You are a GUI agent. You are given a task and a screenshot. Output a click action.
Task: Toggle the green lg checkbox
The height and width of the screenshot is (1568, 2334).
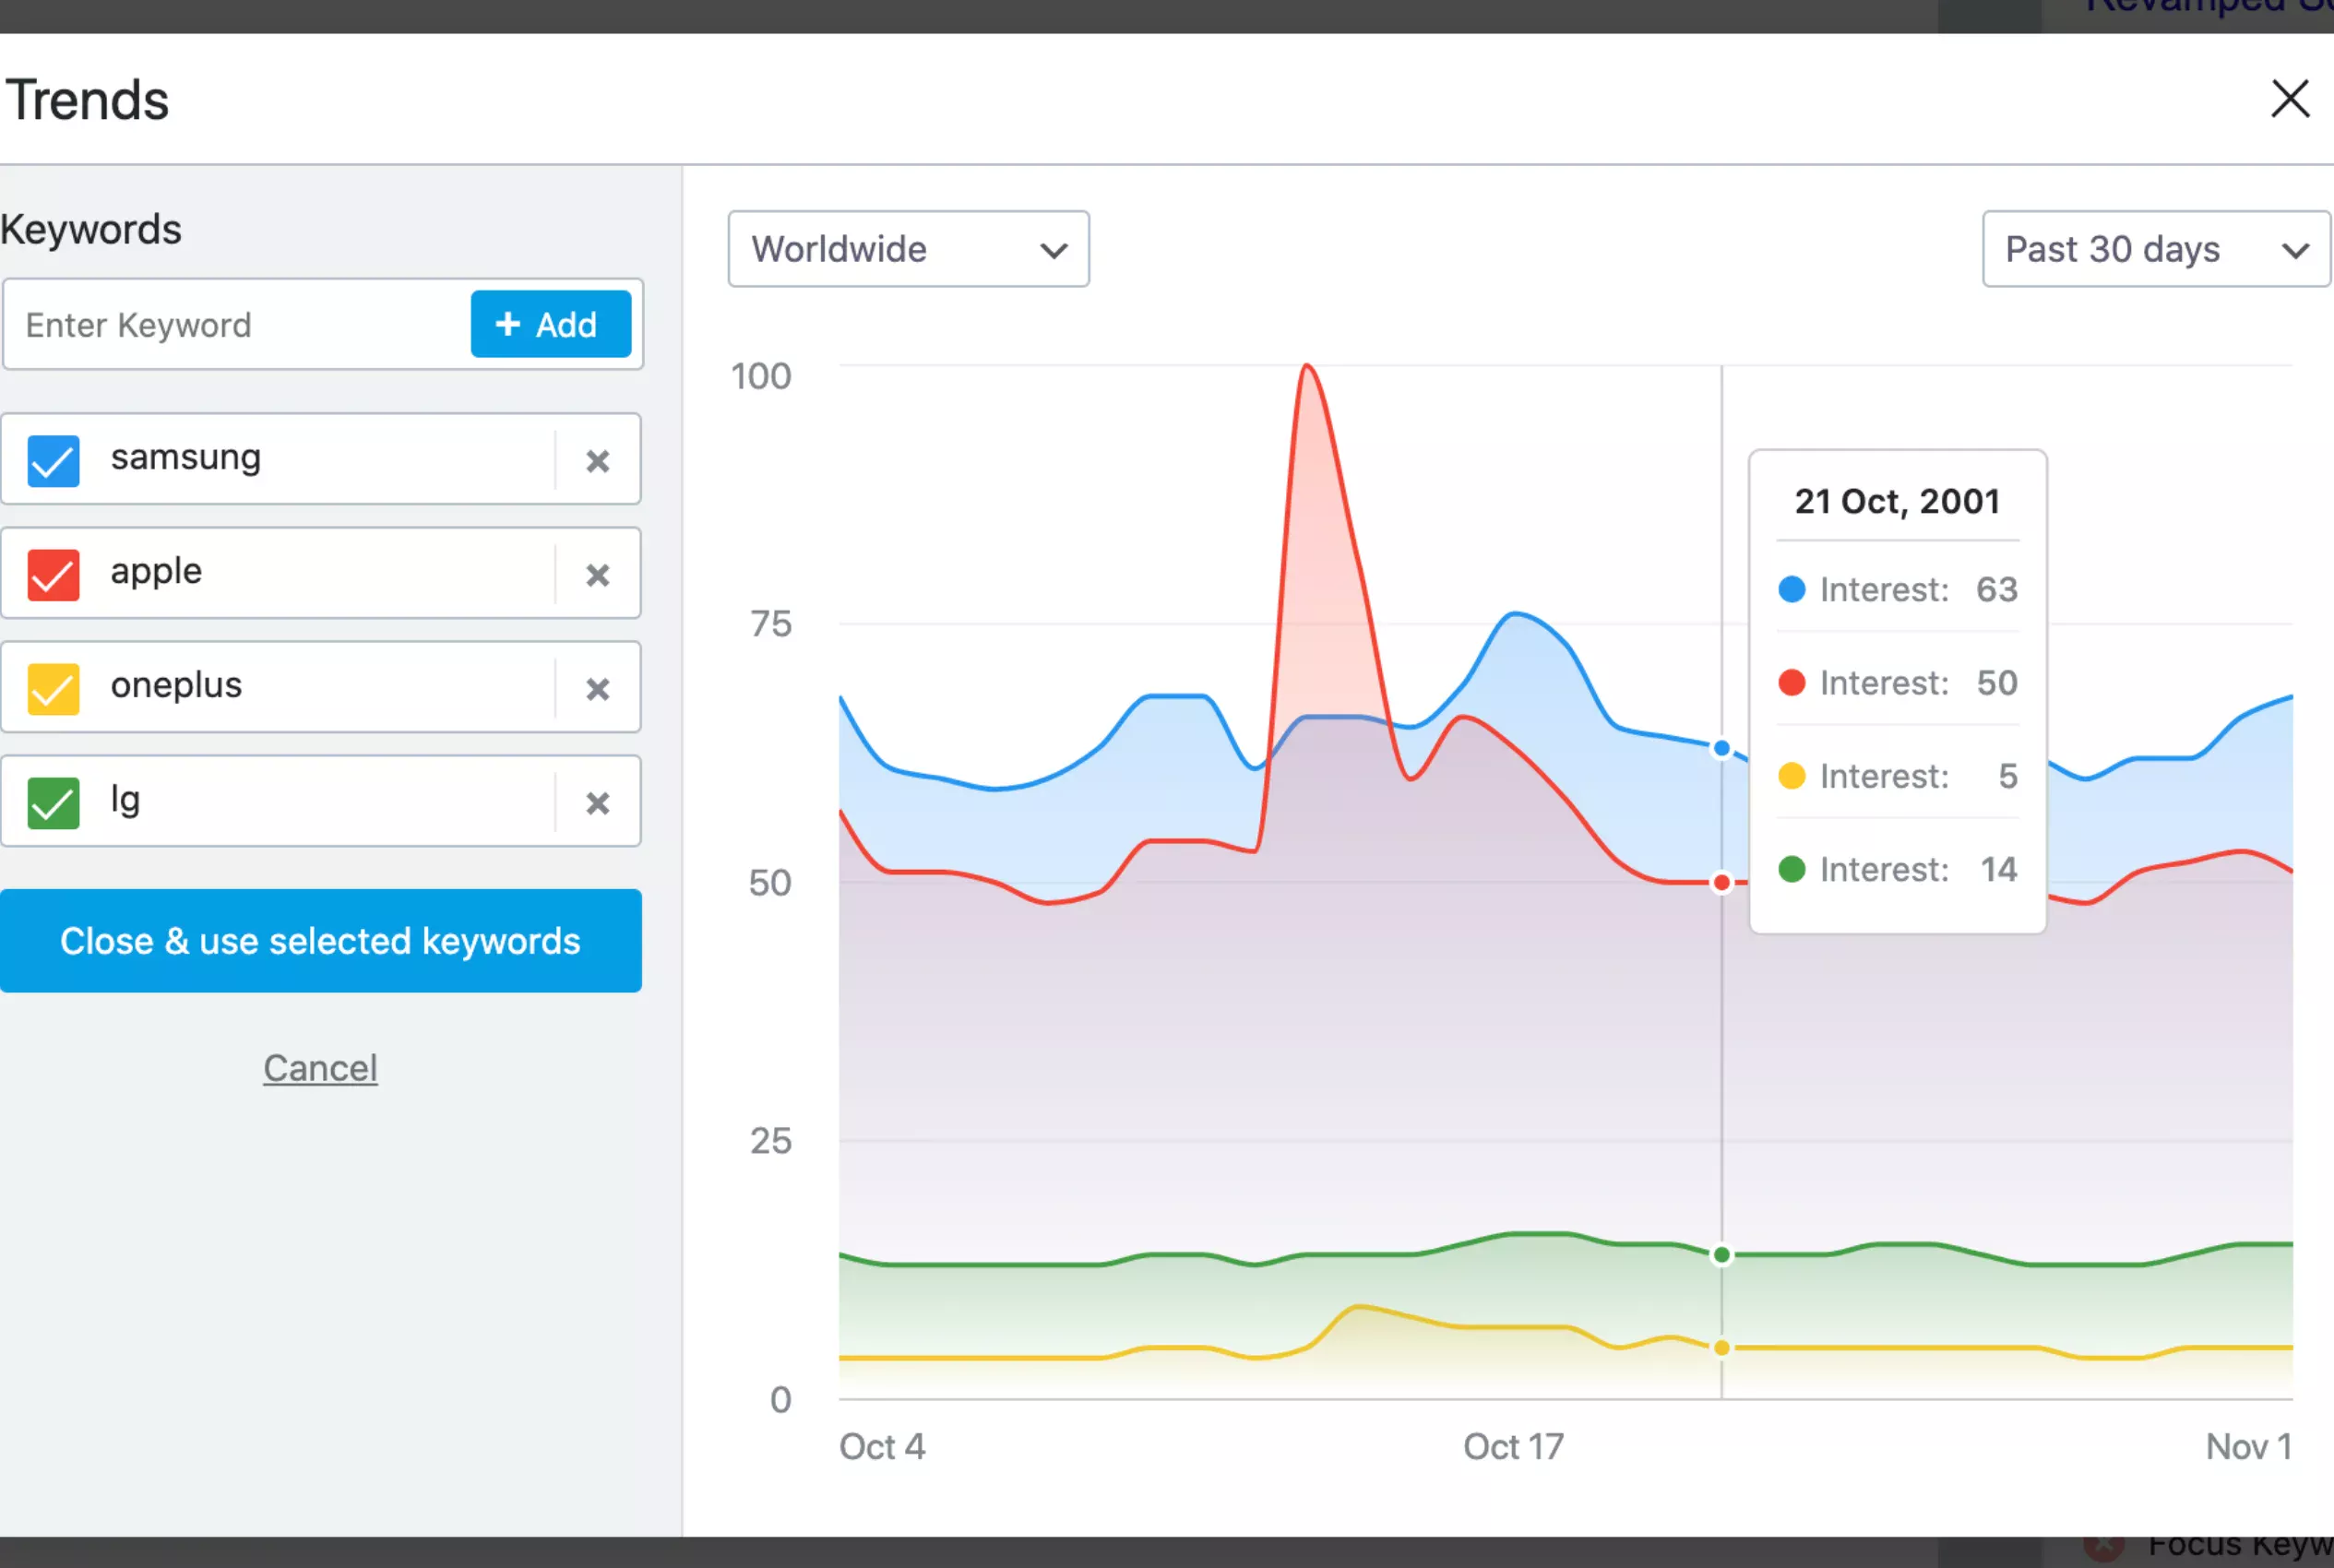point(53,803)
